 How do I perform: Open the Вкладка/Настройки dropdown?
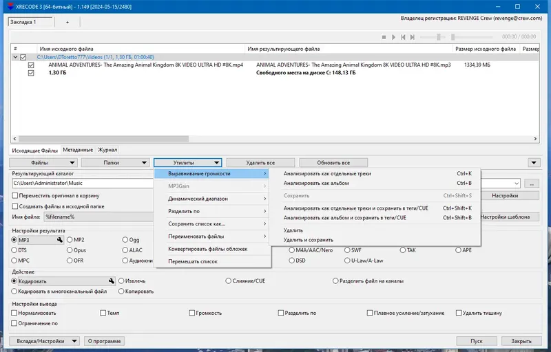click(x=43, y=341)
